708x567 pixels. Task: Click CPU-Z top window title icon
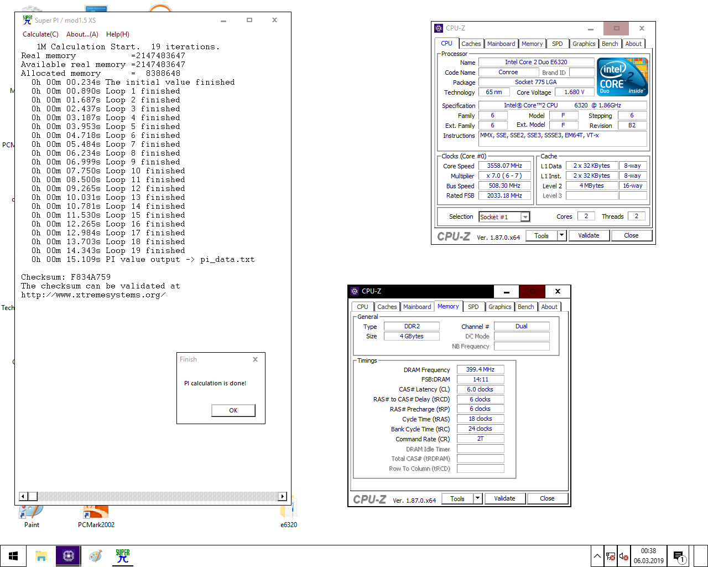coord(439,28)
